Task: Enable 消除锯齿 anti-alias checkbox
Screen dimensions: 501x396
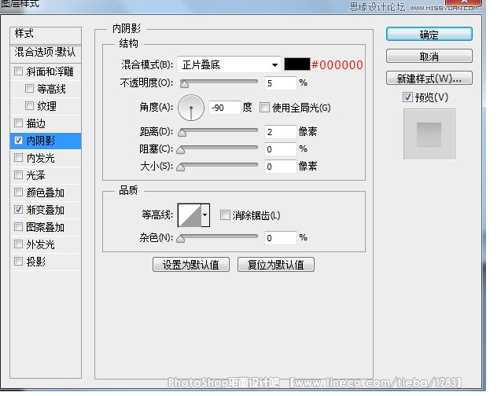Action: 226,215
